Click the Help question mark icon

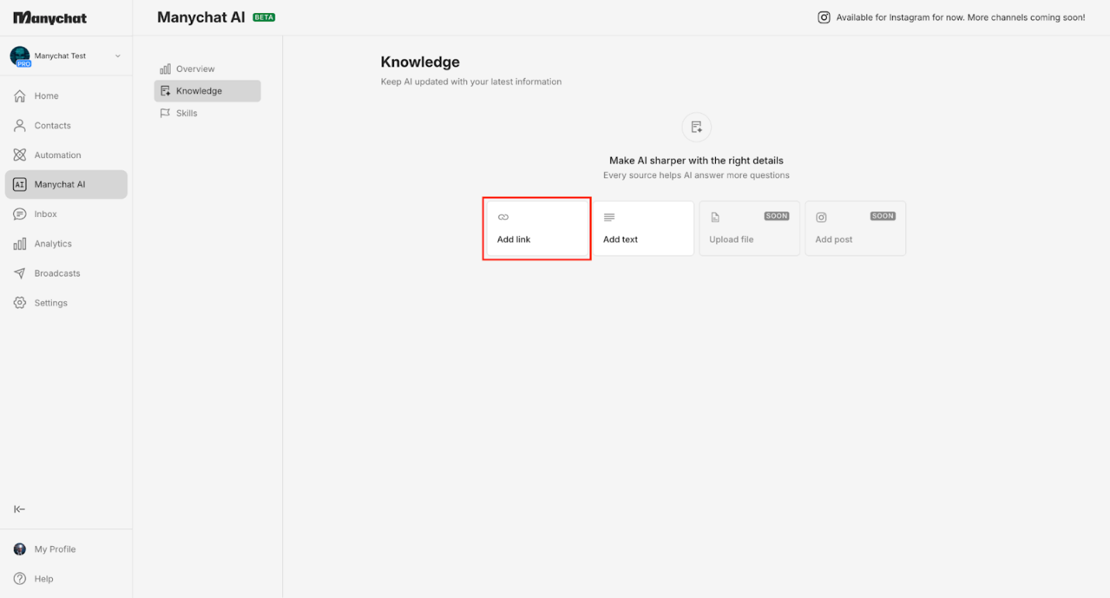pos(20,579)
